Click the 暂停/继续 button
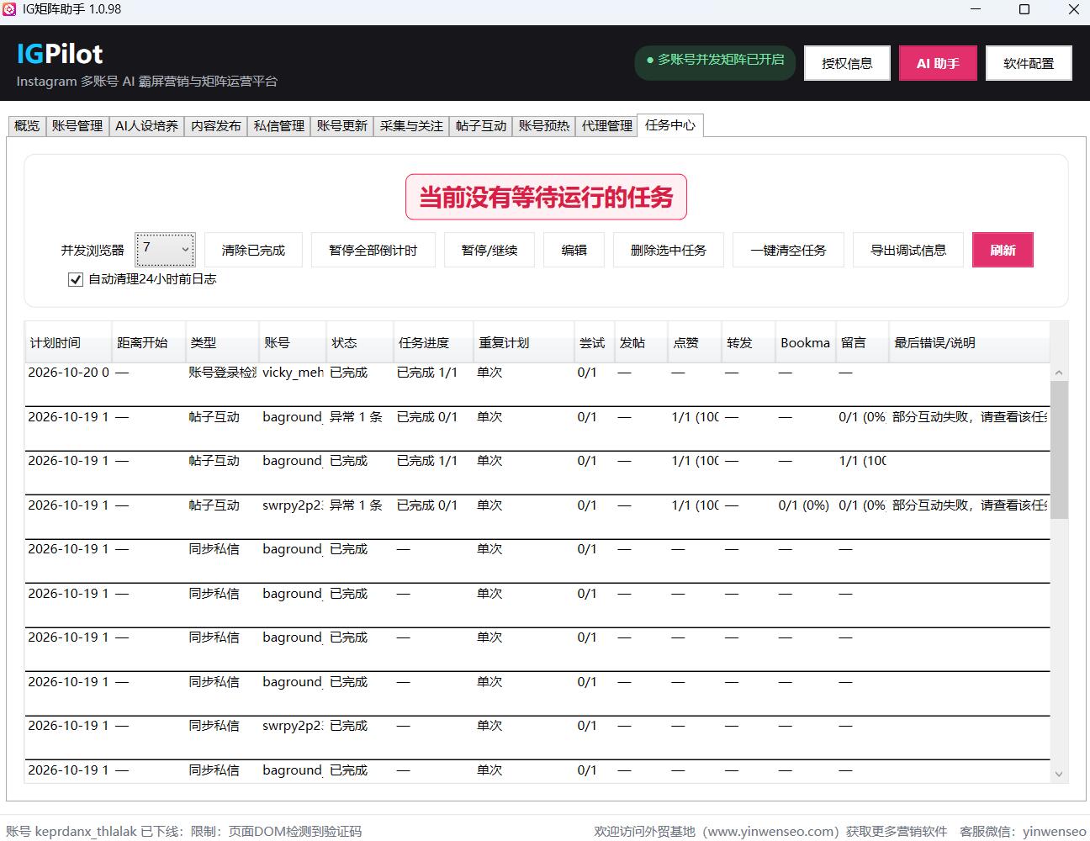1090x841 pixels. tap(489, 250)
